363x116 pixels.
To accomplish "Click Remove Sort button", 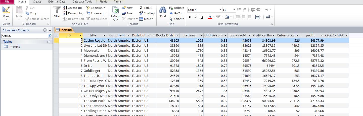I will pos(74,19).
